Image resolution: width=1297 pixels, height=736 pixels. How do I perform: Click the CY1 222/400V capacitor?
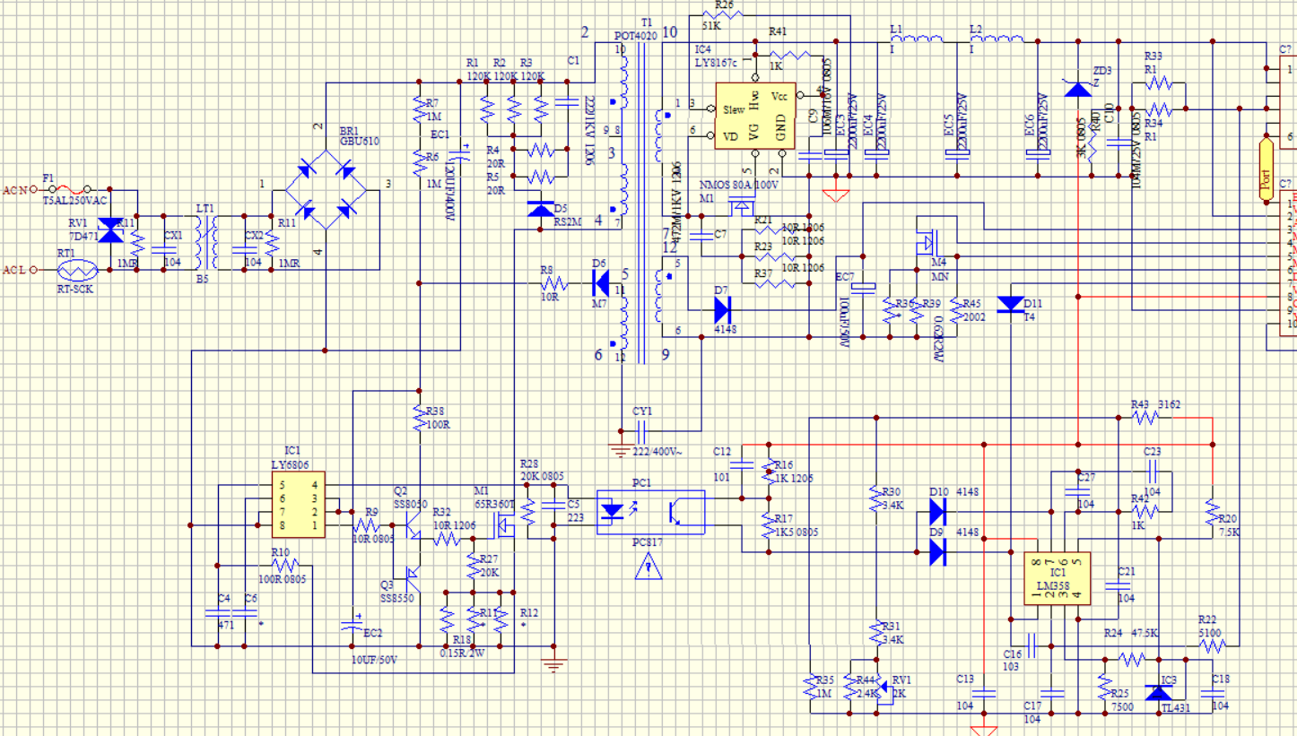(x=642, y=427)
